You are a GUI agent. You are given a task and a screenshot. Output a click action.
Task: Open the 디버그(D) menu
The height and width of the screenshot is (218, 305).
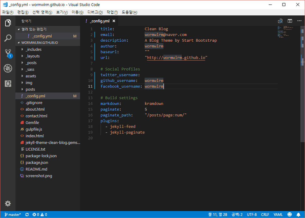tap(95, 12)
